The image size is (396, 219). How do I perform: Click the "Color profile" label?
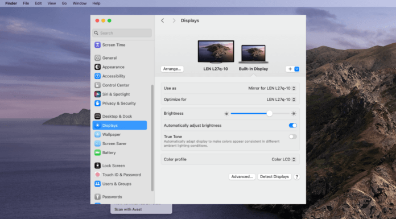(x=175, y=159)
